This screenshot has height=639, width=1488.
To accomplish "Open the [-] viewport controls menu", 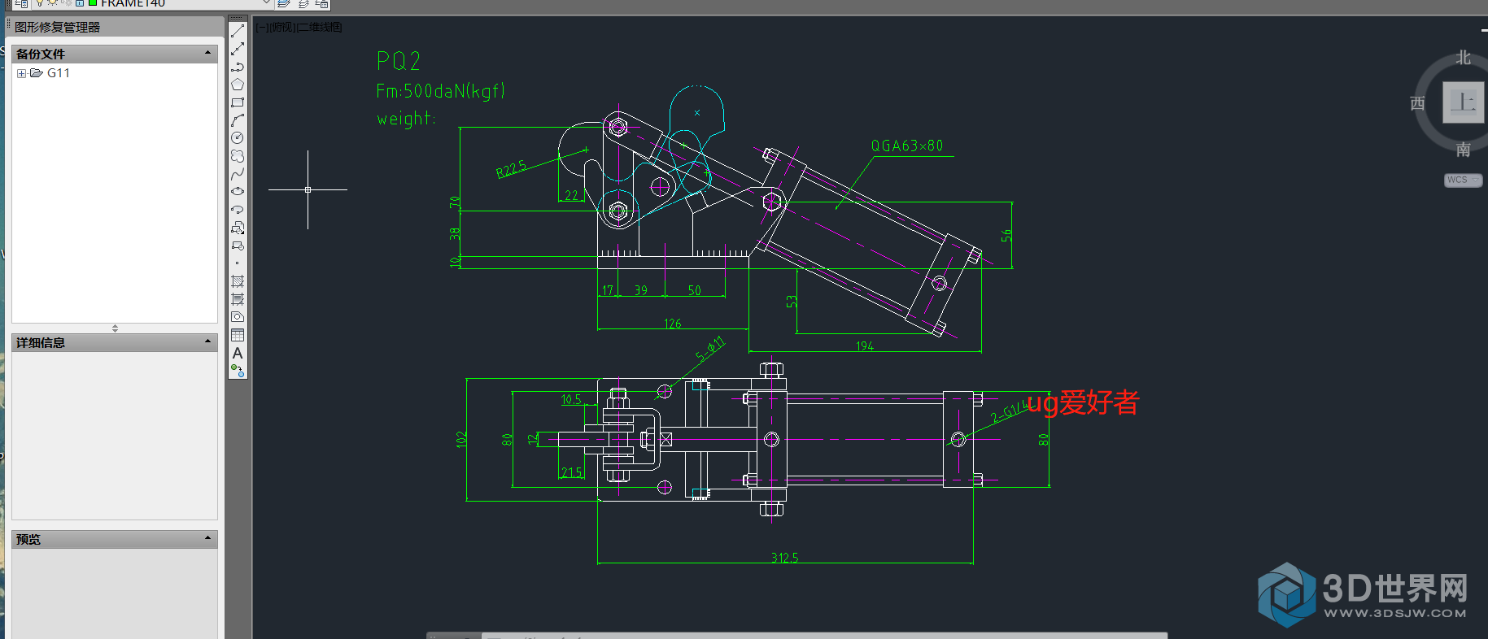I will 262,28.
